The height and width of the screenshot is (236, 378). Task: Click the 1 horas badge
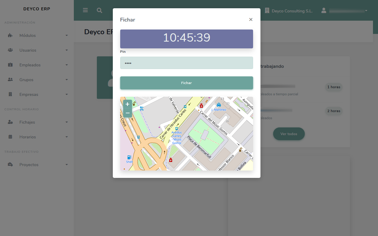click(x=334, y=87)
